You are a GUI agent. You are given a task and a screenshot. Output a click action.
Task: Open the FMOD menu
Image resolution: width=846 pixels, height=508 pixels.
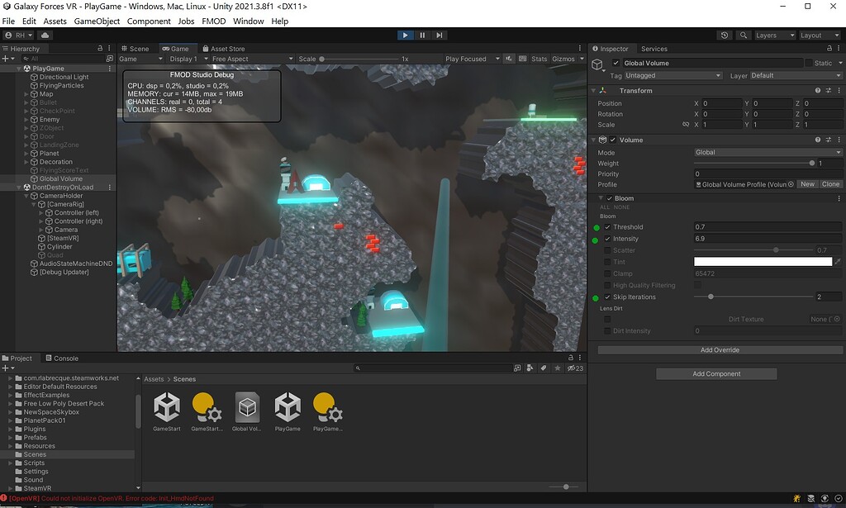coord(213,21)
